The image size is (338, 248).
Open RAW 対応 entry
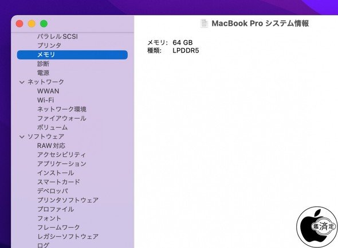51,146
